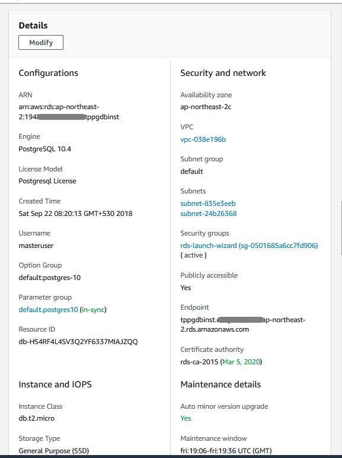342x458 pixels.
Task: Click the tppgdbinst endpoint address
Action: tap(243, 325)
